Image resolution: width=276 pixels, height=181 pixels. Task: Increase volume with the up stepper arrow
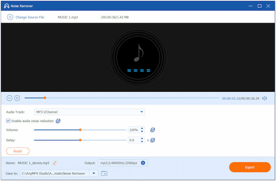tap(142, 129)
